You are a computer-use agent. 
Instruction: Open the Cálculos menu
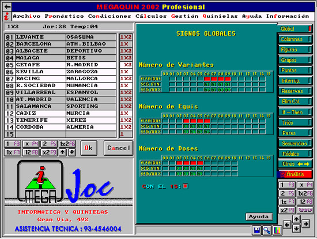tap(151, 16)
